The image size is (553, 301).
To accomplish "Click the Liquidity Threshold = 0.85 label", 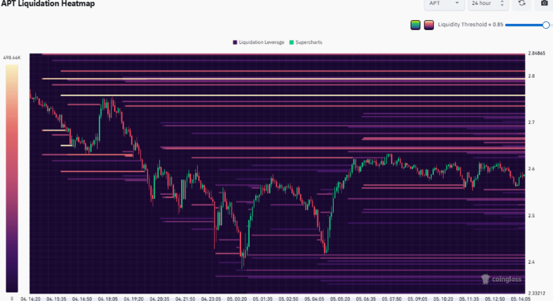I will click(x=470, y=25).
